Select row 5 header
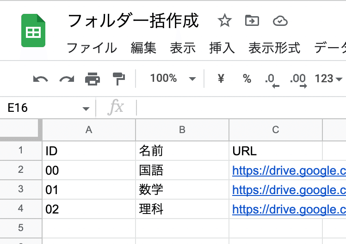Screen dimensions: 346x244 (21, 228)
